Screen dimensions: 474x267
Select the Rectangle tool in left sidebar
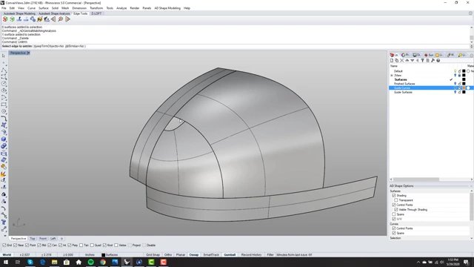click(x=4, y=105)
